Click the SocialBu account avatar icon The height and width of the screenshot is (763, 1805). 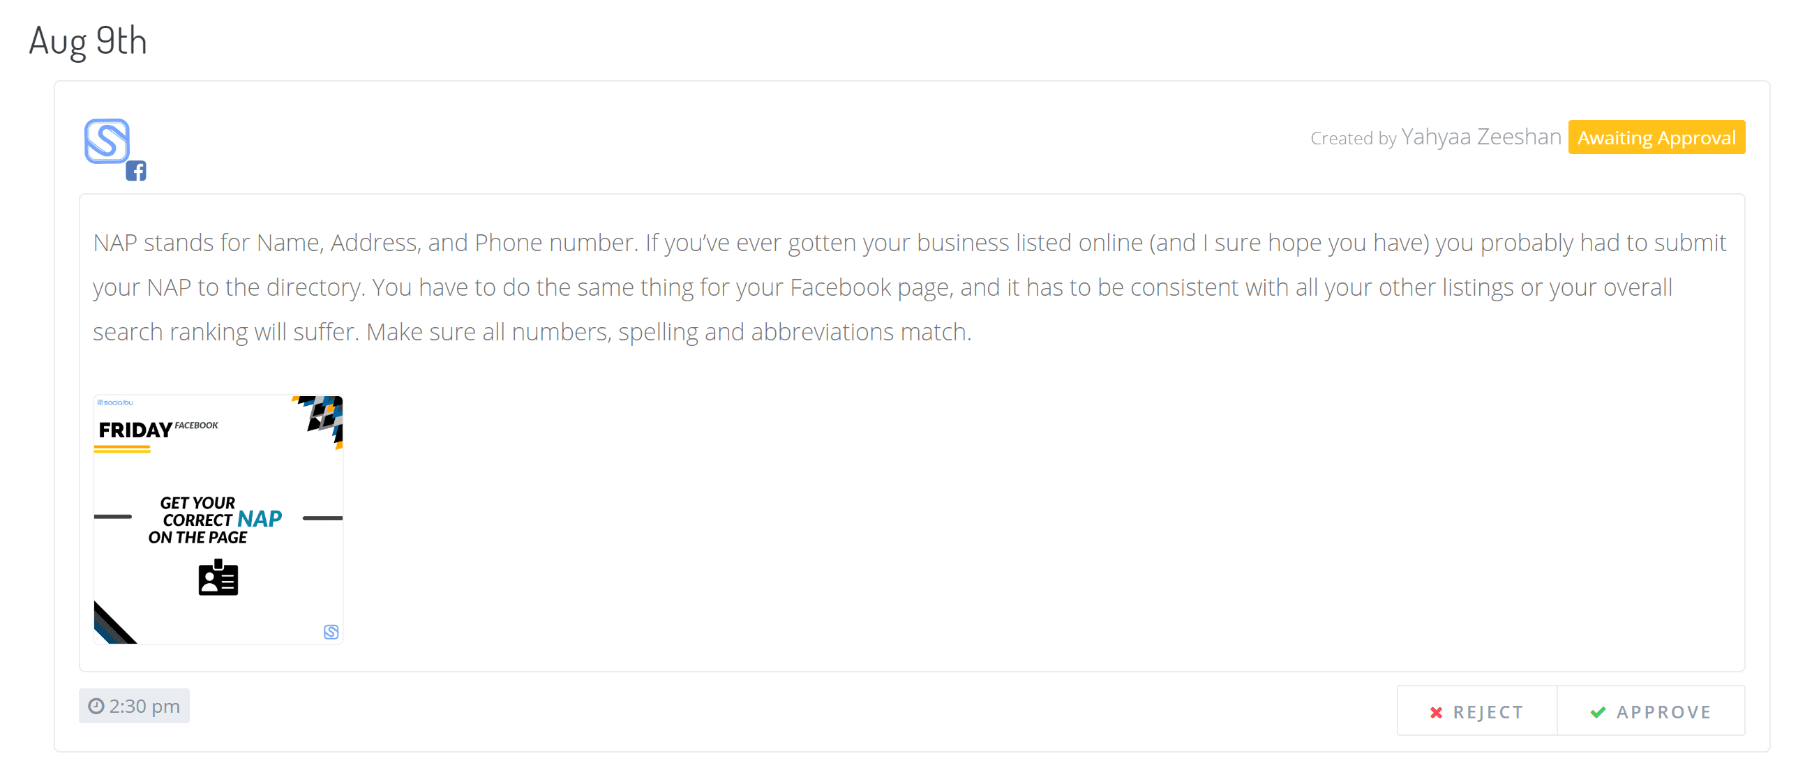107,141
